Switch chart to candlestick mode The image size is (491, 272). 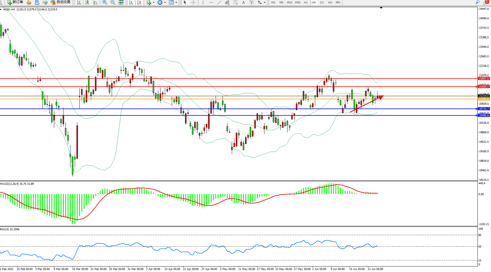pyautogui.click(x=87, y=2)
